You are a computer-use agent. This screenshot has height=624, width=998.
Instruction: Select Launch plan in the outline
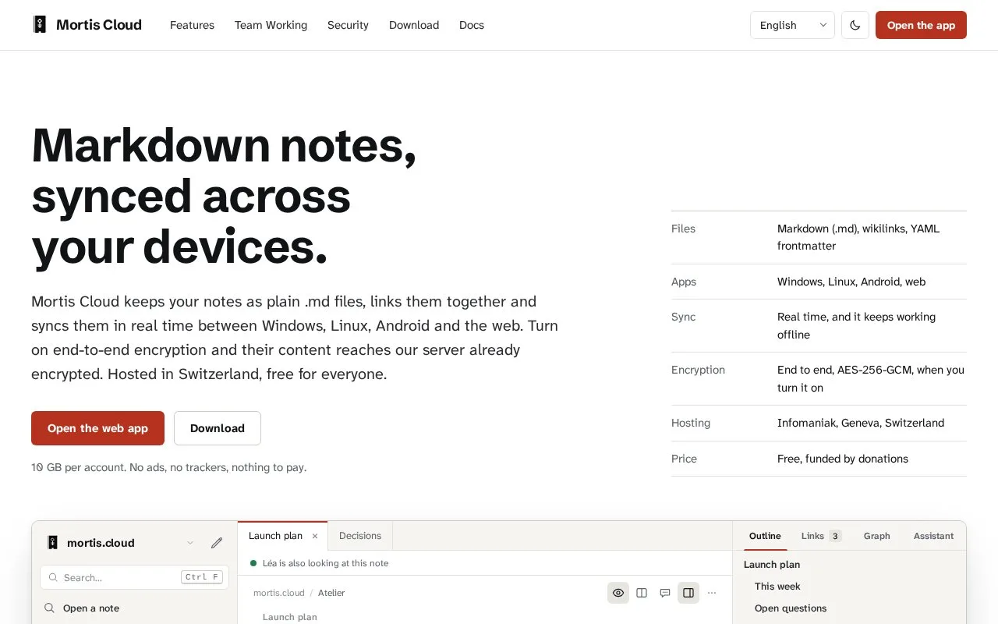(x=772, y=565)
